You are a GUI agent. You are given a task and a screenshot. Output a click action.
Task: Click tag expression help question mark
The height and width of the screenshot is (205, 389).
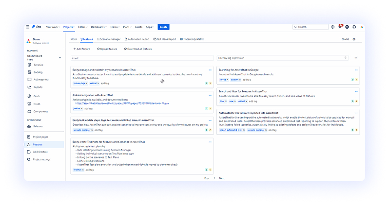click(346, 58)
